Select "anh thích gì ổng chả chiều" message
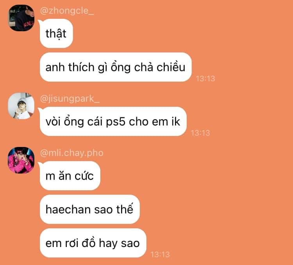293x265 pixels. point(116,67)
